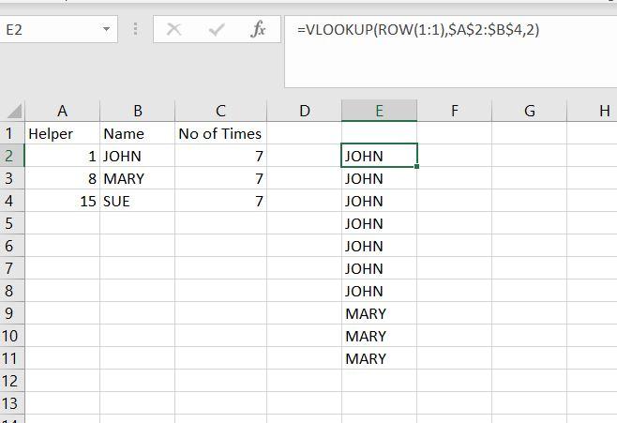Select row 11 header

click(x=12, y=358)
